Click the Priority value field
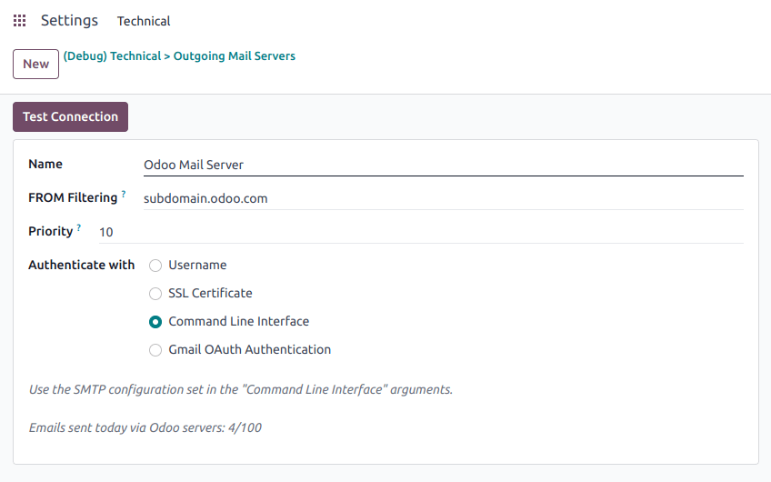 (420, 232)
